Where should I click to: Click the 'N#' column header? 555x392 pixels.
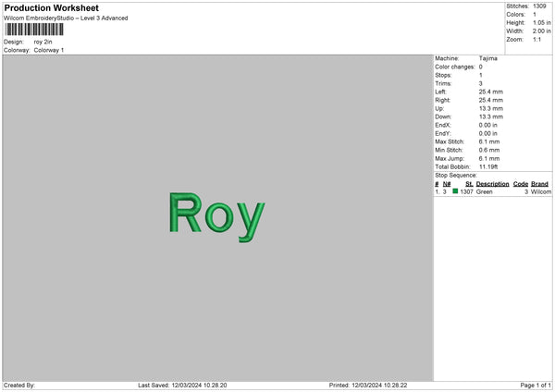(447, 184)
